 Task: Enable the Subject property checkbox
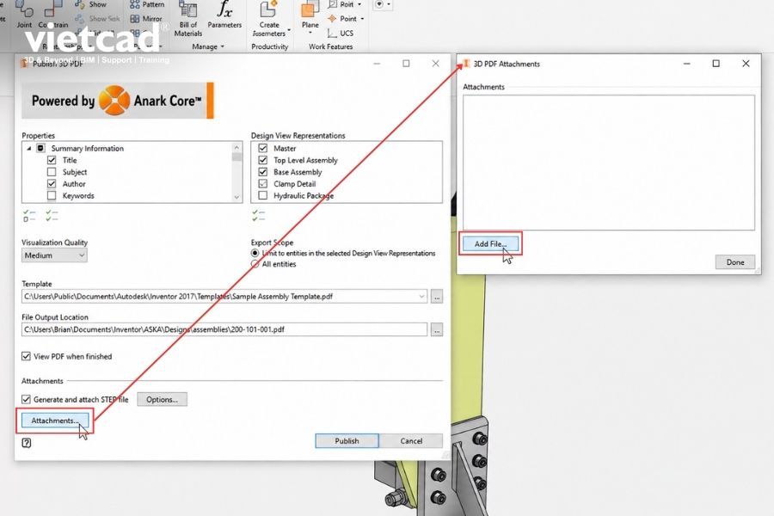point(52,172)
